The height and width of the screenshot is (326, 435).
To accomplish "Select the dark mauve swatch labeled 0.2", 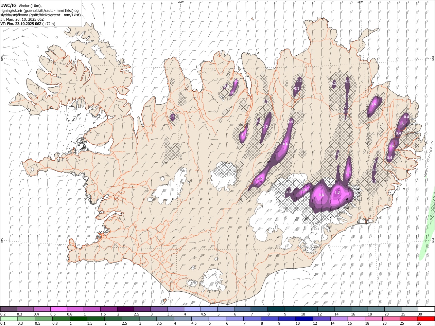I will (x=8, y=309).
